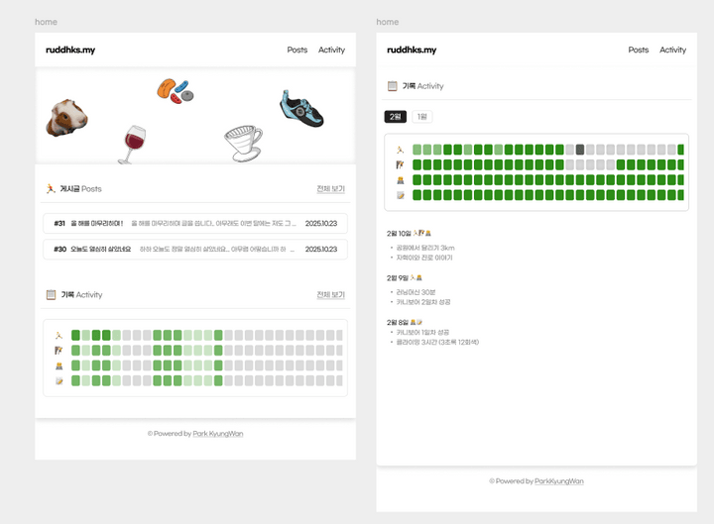Click runner row icon in right activity grid

tap(401, 151)
